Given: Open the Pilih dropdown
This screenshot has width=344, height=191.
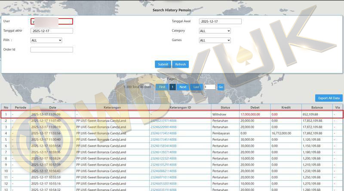Looking at the screenshot, I should [x=46, y=40].
